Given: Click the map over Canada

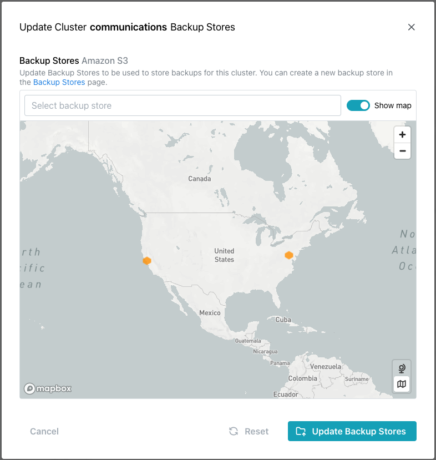Looking at the screenshot, I should (199, 179).
